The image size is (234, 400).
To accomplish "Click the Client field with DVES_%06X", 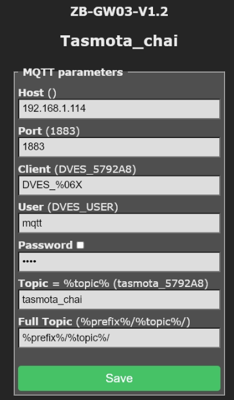I will 119,185.
